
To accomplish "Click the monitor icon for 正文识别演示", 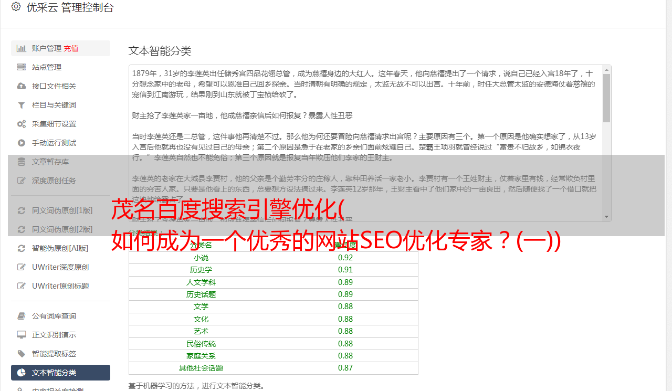I will [x=22, y=335].
